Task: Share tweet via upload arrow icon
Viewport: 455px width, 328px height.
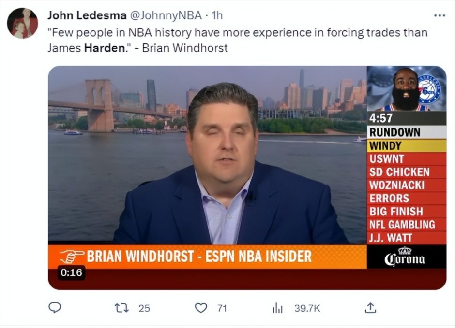Action: point(370,308)
